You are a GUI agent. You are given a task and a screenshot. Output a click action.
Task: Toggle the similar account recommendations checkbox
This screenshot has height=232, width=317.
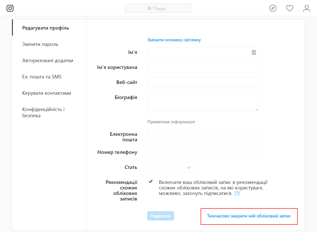(151, 182)
